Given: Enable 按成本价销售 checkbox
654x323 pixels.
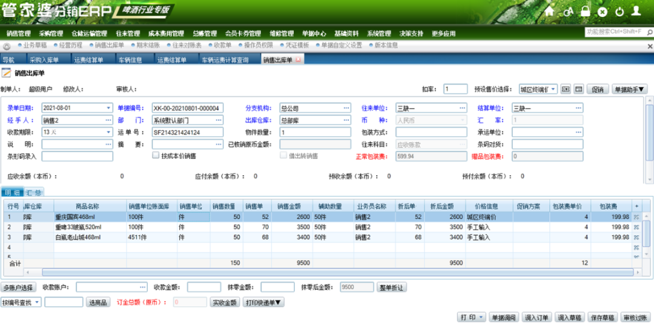Looking at the screenshot, I should click(156, 156).
